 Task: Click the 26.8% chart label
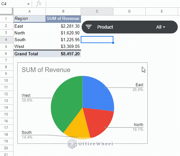(138, 90)
